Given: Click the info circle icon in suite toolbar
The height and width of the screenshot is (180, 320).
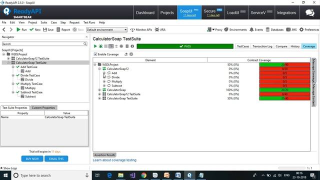Looking at the screenshot, I should pos(132,46).
